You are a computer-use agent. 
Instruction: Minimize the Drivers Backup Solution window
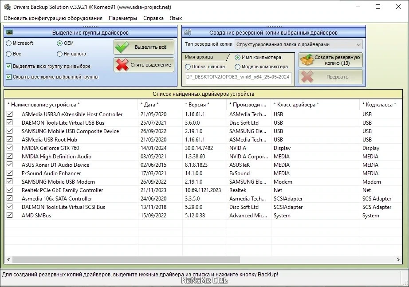coord(358,7)
